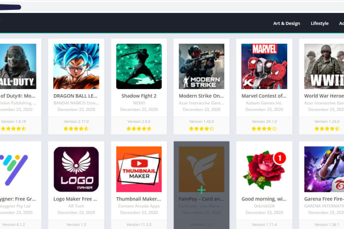This screenshot has width=344, height=229.
Task: Open the Dragon Ball Legends app icon
Action: tap(76, 67)
